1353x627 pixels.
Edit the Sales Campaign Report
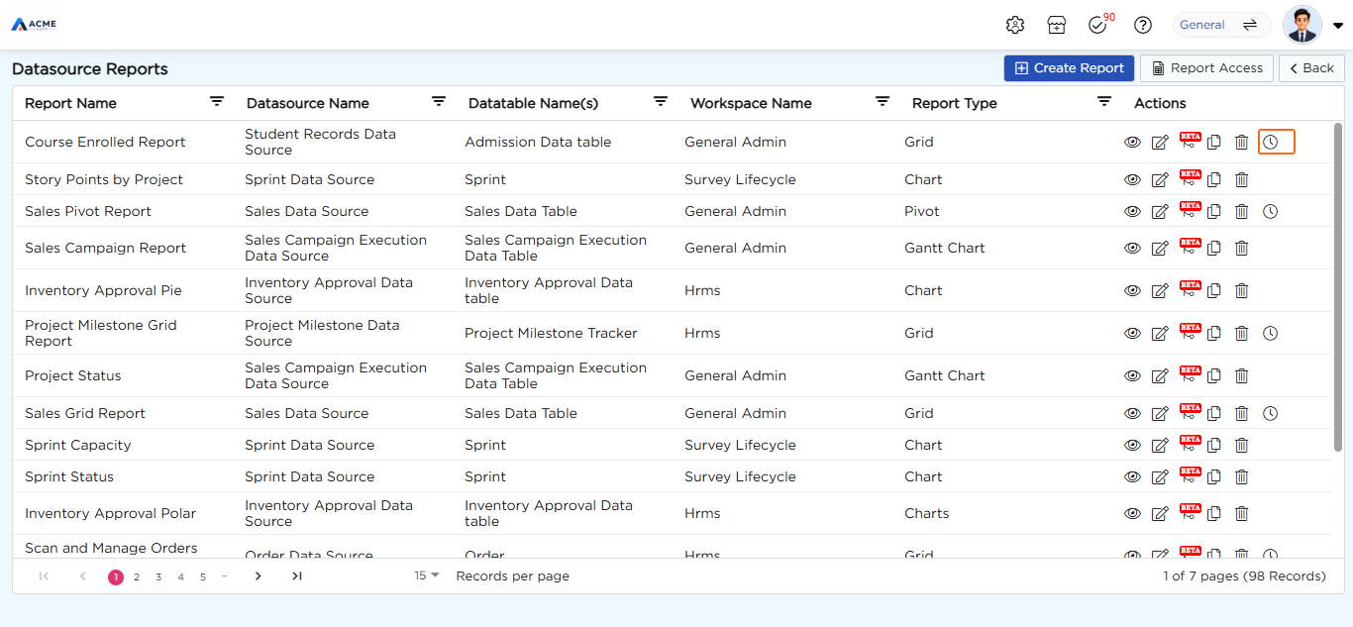(x=1160, y=249)
